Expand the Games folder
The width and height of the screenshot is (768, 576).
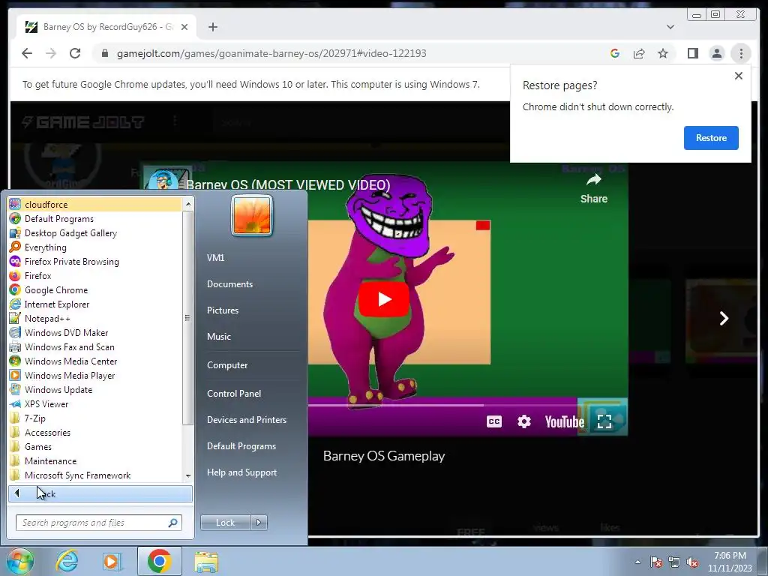tap(94, 445)
